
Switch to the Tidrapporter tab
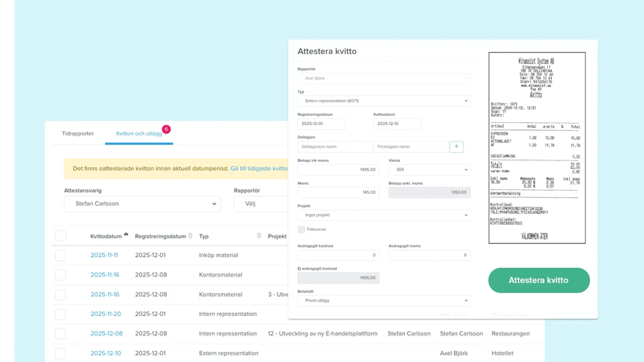pos(78,134)
